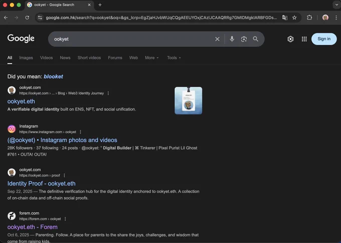
Task: Bookmark this page with the star icon
Action: (294, 17)
